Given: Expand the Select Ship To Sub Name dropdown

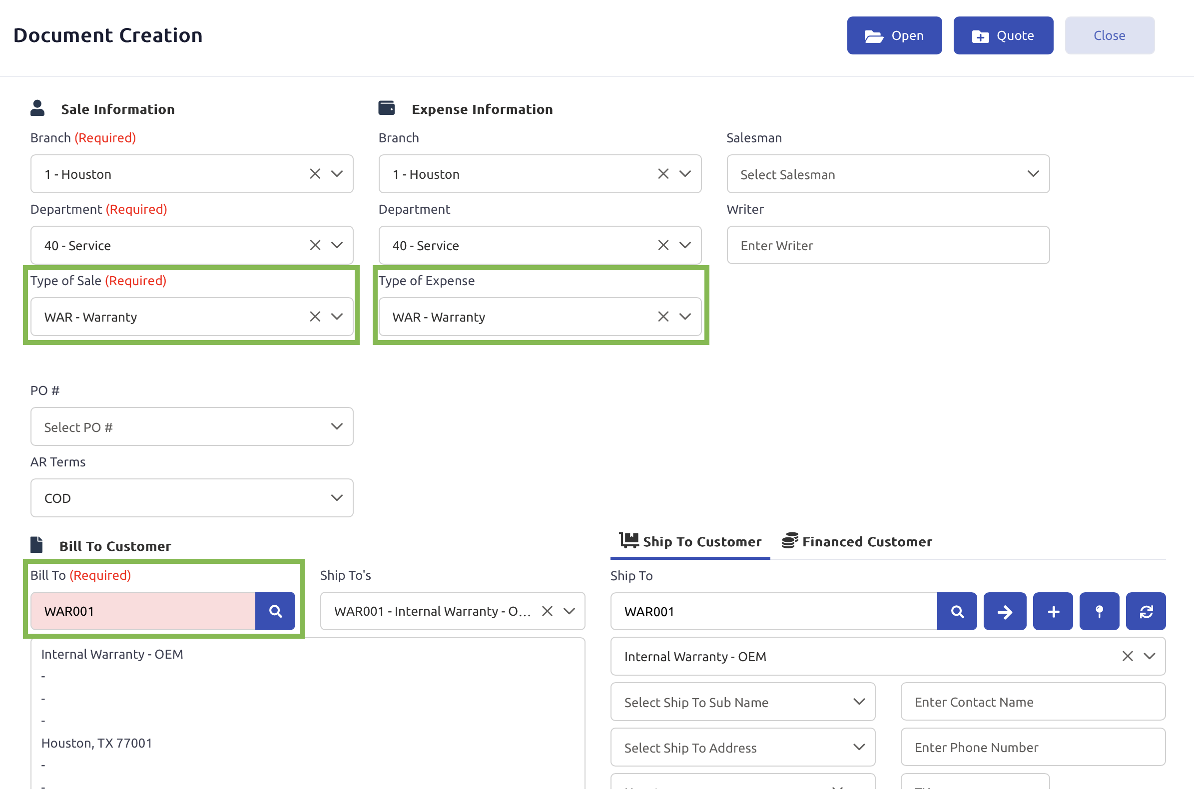Looking at the screenshot, I should coord(742,702).
